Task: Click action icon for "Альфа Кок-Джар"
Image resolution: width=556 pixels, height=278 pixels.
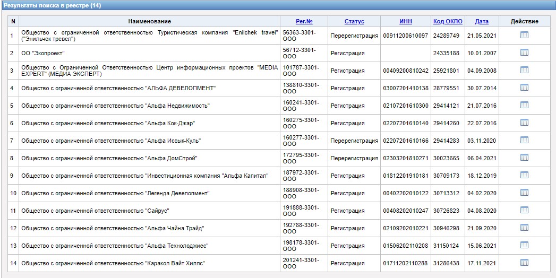Action: click(524, 123)
